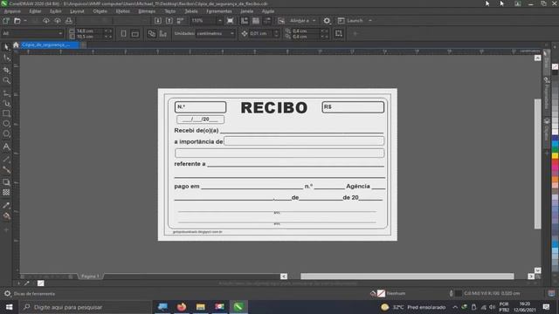Click the Export icon
The width and height of the screenshot is (559, 314).
pos(169,21)
